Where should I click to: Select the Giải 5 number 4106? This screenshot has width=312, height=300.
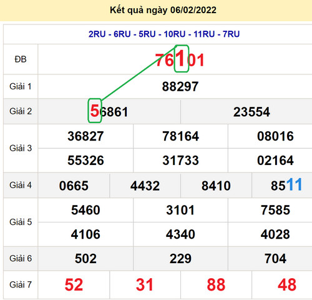click(x=85, y=234)
